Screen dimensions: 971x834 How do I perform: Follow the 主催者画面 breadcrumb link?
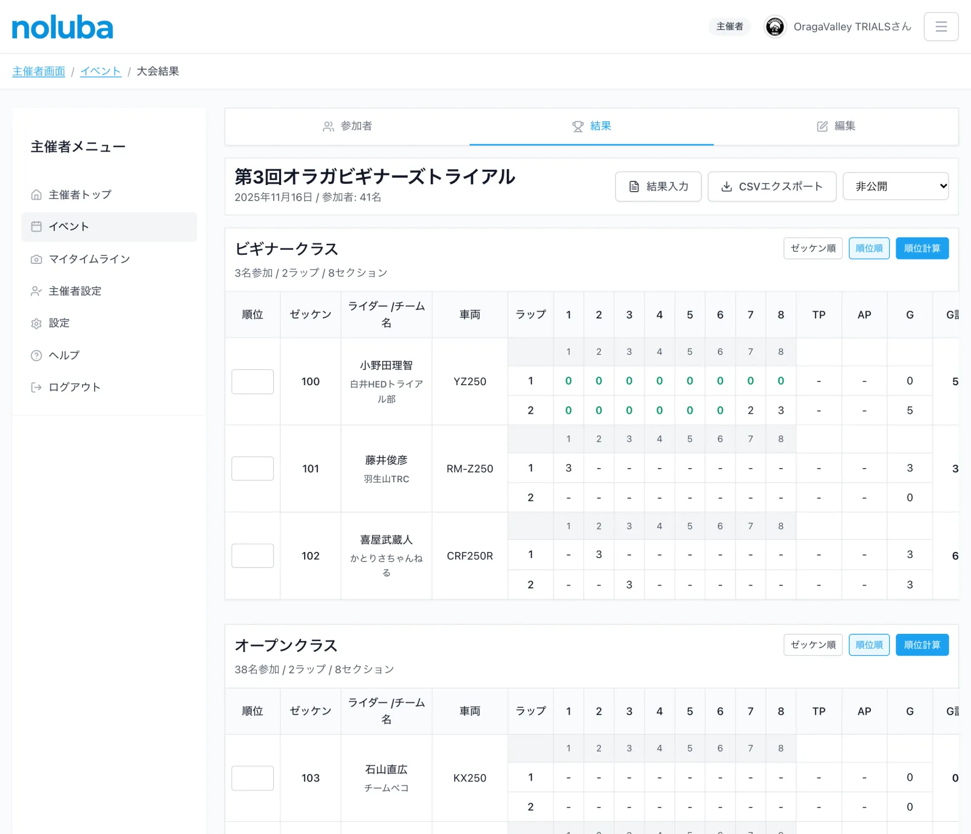click(39, 72)
